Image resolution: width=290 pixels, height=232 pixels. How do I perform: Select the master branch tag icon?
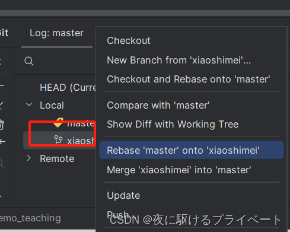click(58, 123)
